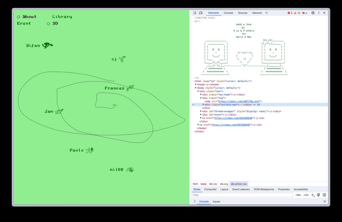342x222 pixels.
Task: Select the DOCTYPE html line
Action: [205, 18]
